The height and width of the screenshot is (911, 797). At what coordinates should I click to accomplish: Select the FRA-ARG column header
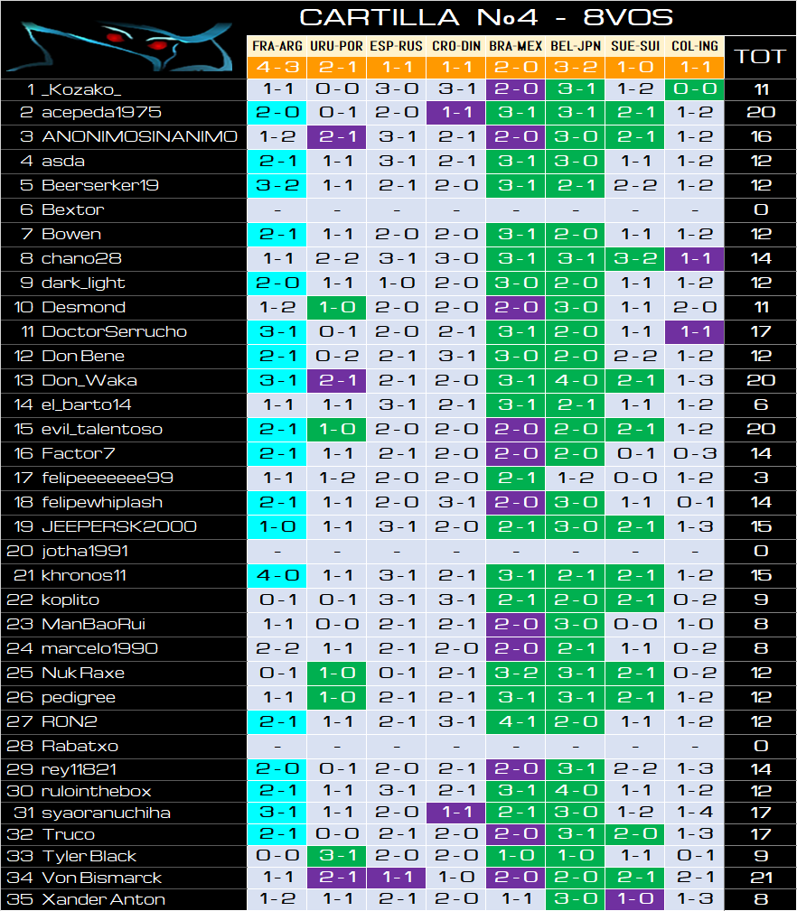[277, 46]
